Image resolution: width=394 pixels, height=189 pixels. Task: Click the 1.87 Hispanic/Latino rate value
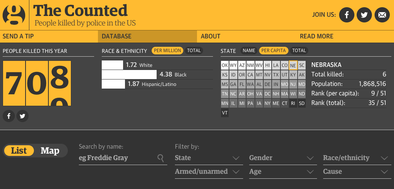[x=134, y=84]
